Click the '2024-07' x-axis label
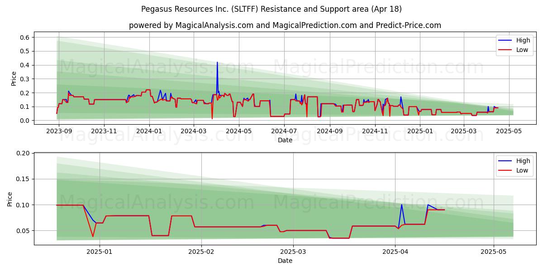Viewport: 543px width, 271px height. click(284, 131)
